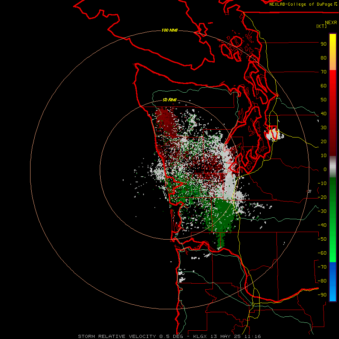The width and height of the screenshot is (339, 339).
Task: Click the -90 value on the velocity scale
Action: (322, 295)
